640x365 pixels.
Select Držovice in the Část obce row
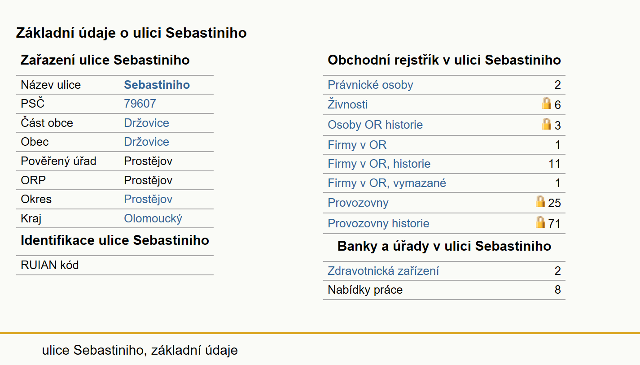tap(147, 123)
